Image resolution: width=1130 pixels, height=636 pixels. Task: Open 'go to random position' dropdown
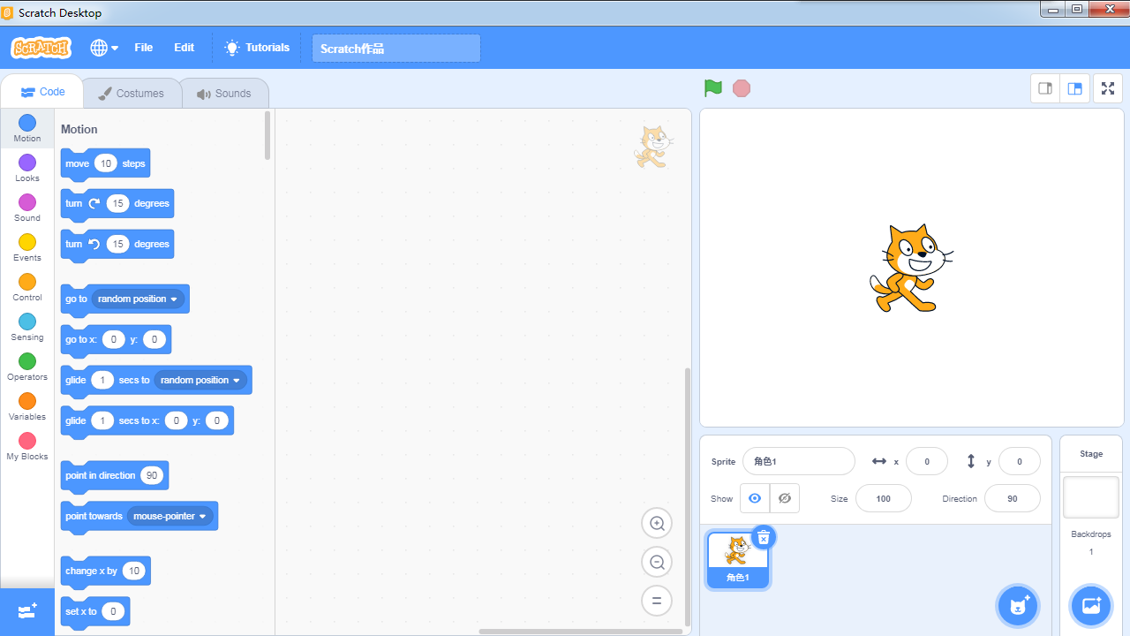pyautogui.click(x=139, y=299)
